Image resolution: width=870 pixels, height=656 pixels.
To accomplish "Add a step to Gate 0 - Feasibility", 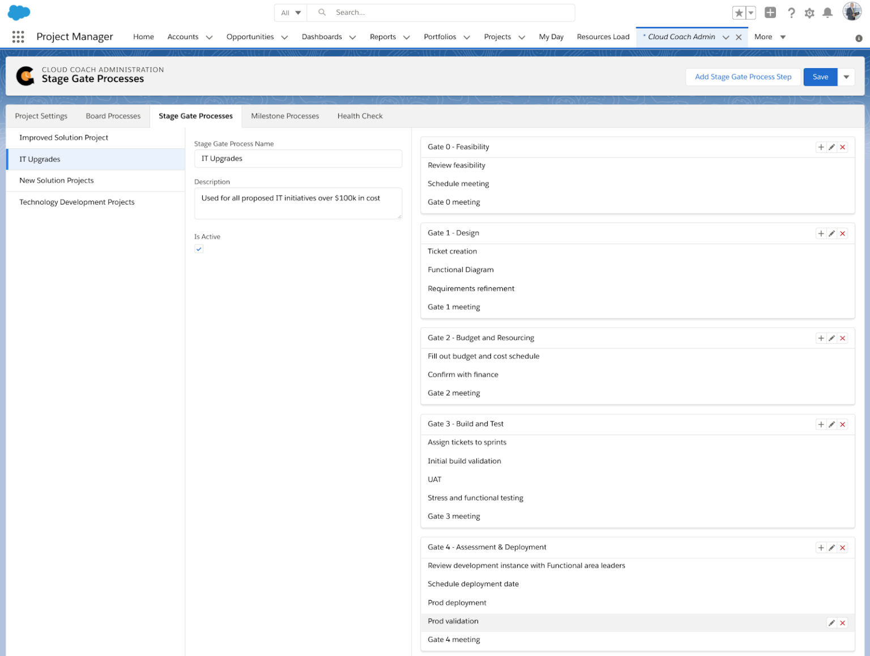I will [x=821, y=147].
